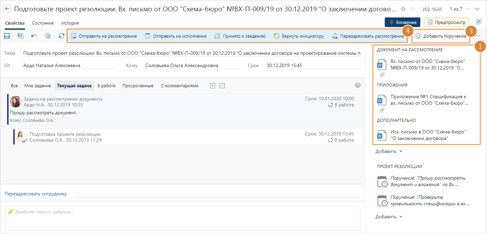Click the copy icon in toolbar
This screenshot has height=234, width=487.
[48, 36]
